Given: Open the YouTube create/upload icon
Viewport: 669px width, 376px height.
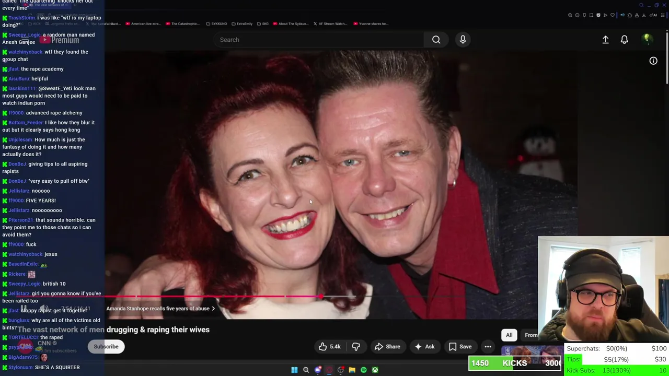Looking at the screenshot, I should click(x=605, y=40).
